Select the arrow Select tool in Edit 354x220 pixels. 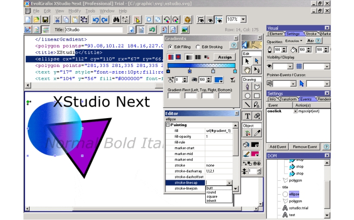coord(247,61)
